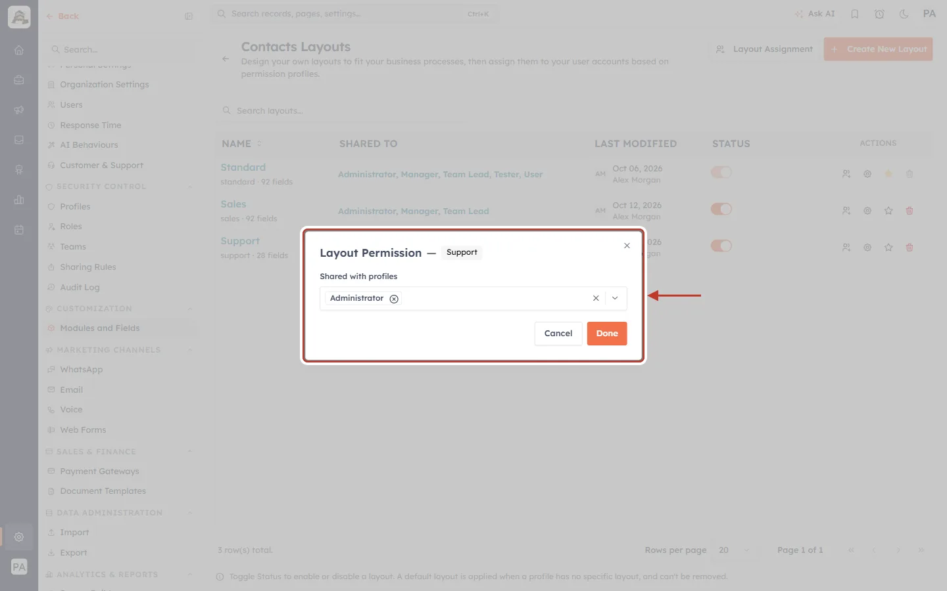Open permission sharing for Support layout
The width and height of the screenshot is (947, 591).
846,248
